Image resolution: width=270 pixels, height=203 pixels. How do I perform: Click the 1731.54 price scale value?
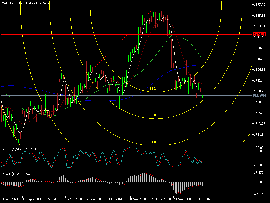click(x=259, y=135)
